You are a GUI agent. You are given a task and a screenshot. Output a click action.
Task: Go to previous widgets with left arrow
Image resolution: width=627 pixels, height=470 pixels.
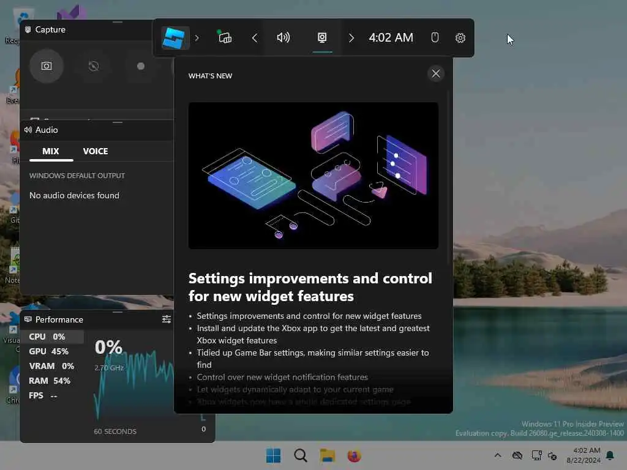254,38
